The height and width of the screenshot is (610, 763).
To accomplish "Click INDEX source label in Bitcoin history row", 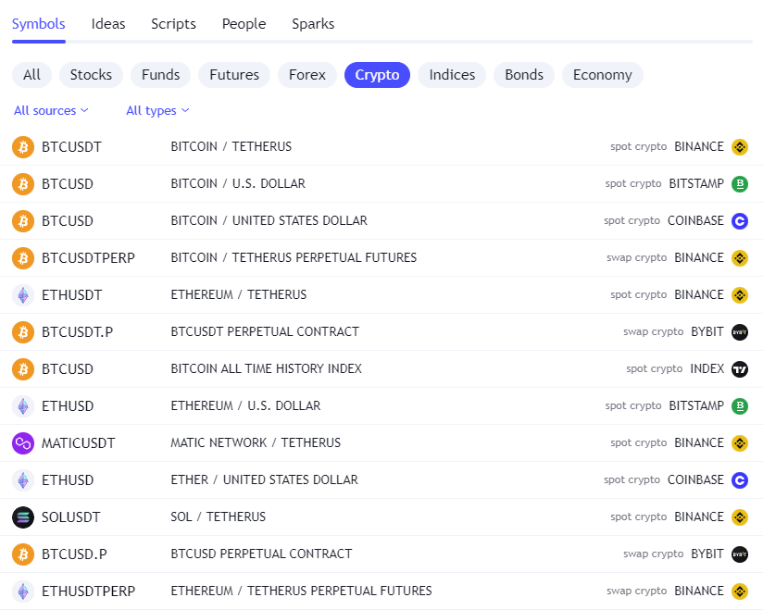I will pyautogui.click(x=707, y=368).
